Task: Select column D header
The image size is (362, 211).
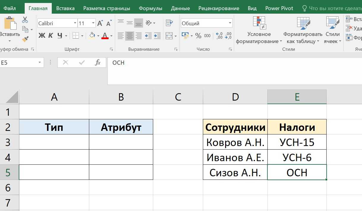Action: click(x=235, y=97)
